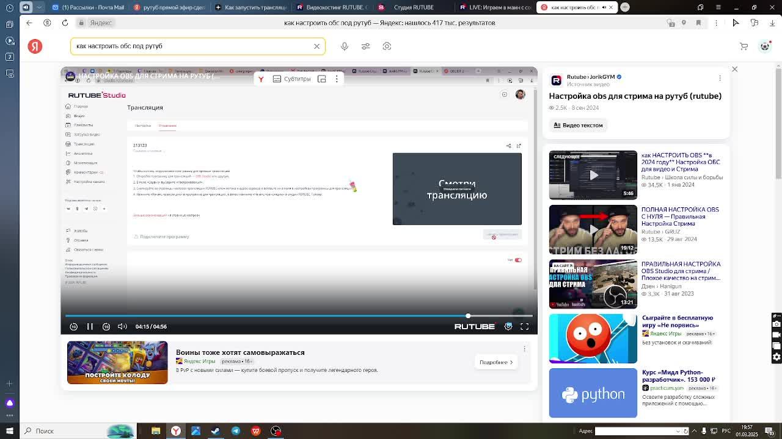Open OBS Studio from the taskbar
The width and height of the screenshot is (782, 439).
(276, 431)
